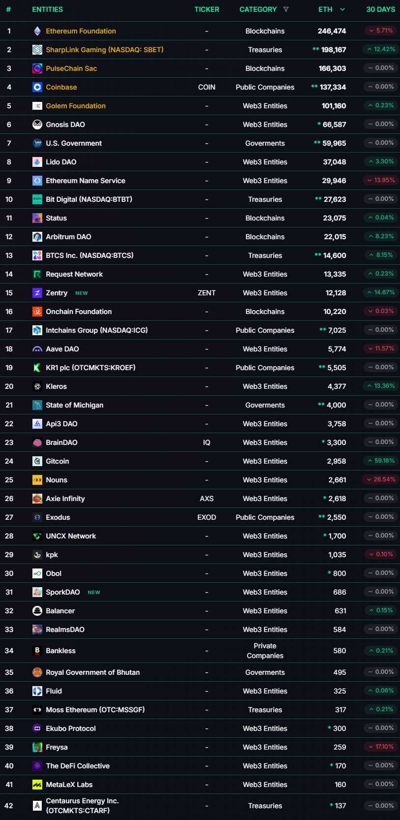Click the 246,474 ETH value
The image size is (400, 820).
click(x=332, y=31)
